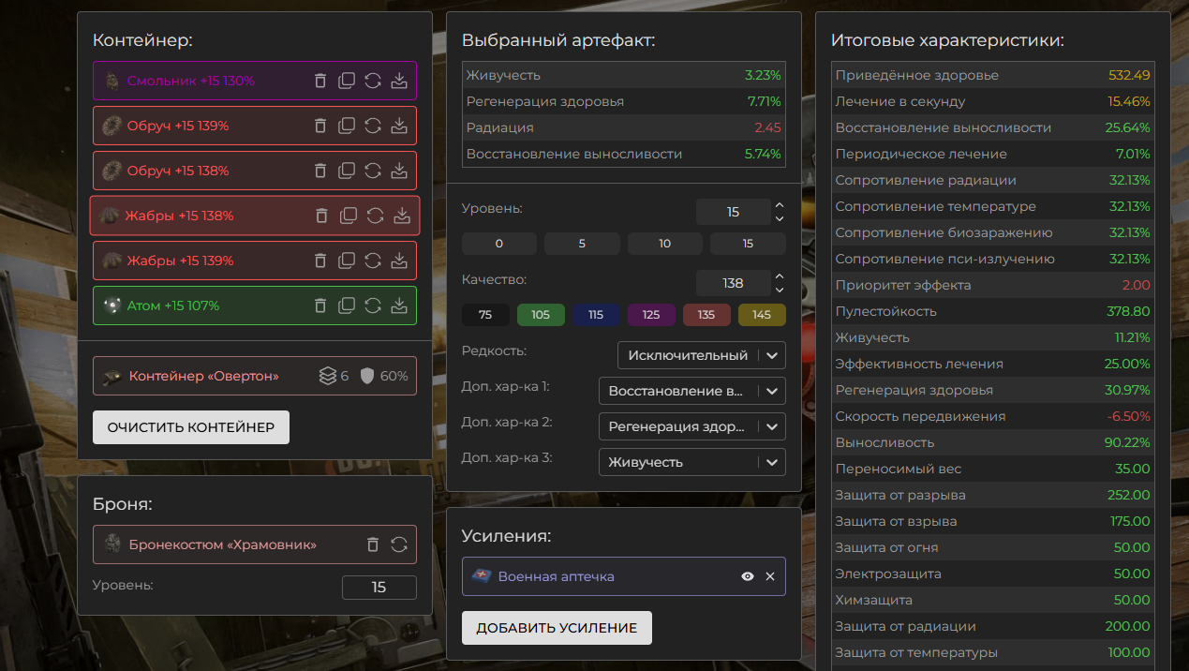Viewport: 1189px width, 671px height.
Task: Set the artifact level preset to 10
Action: pyautogui.click(x=665, y=244)
